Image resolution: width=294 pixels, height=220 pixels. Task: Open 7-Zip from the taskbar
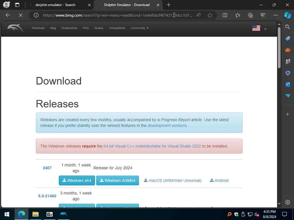(49, 214)
